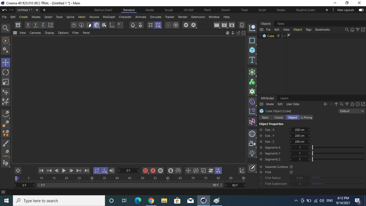Open User Data in Attributes manager
The image size is (366, 206).
point(293,104)
